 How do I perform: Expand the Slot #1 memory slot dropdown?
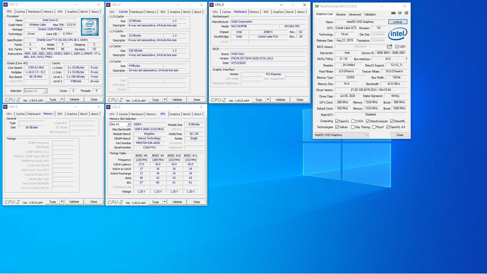(129, 124)
